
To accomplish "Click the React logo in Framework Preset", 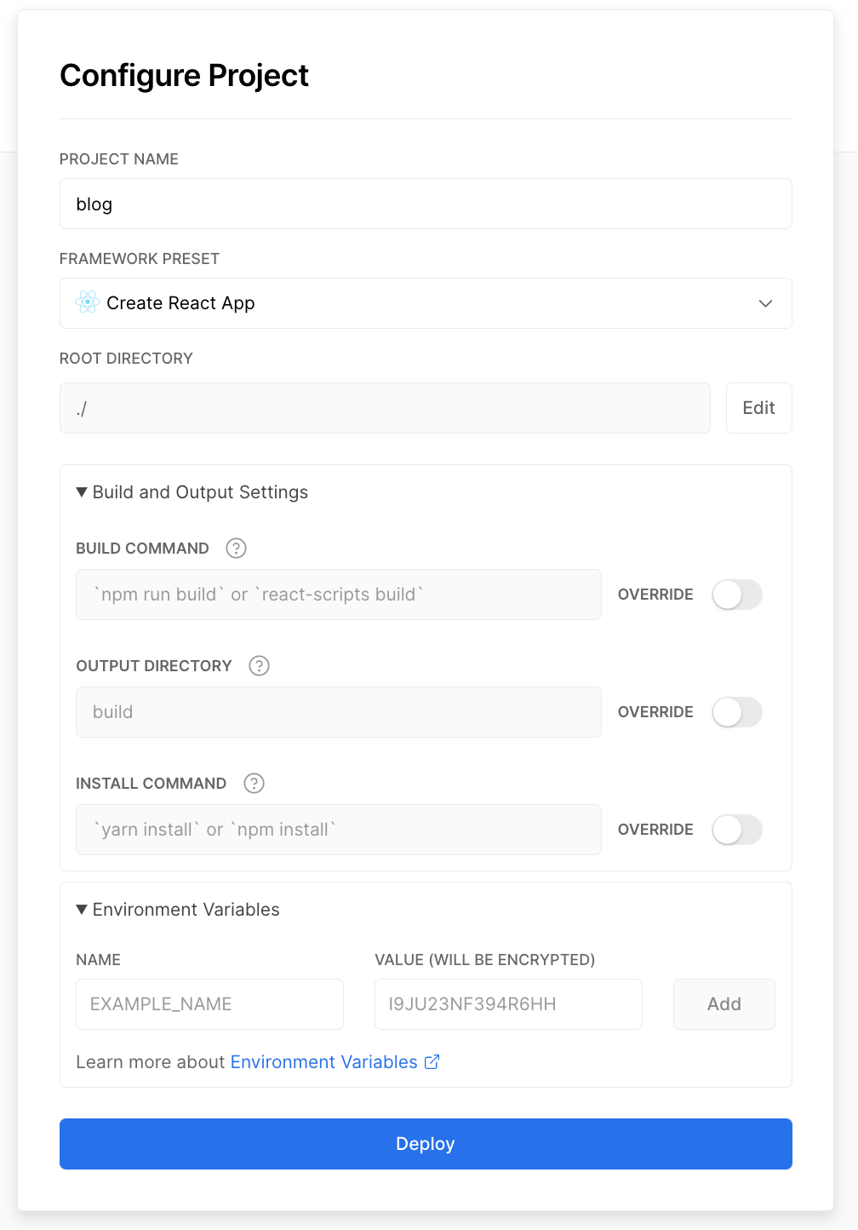I will point(88,302).
